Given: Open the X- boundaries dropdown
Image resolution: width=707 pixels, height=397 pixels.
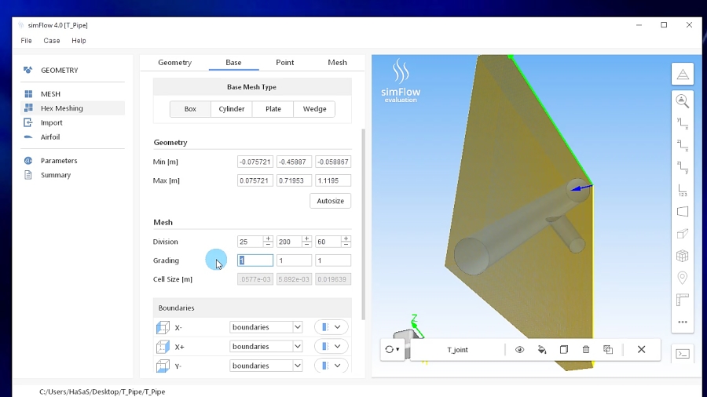Looking at the screenshot, I should (x=266, y=327).
